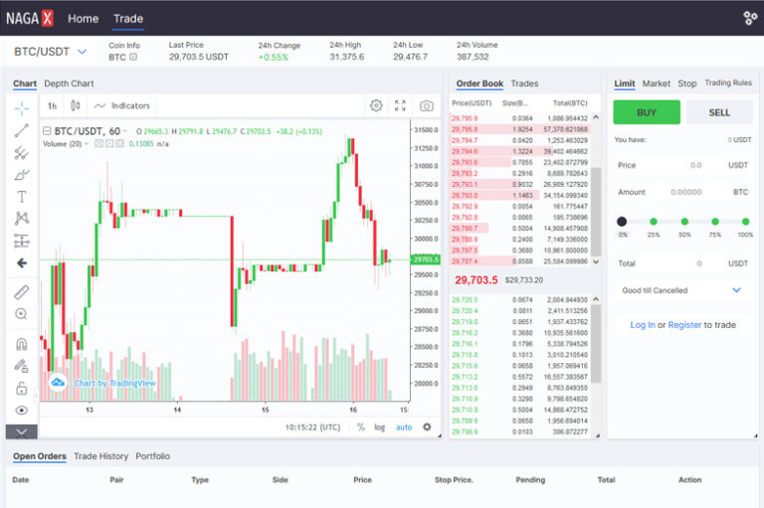
Task: Collapse the BTC/USDT chart legend
Action: [47, 131]
